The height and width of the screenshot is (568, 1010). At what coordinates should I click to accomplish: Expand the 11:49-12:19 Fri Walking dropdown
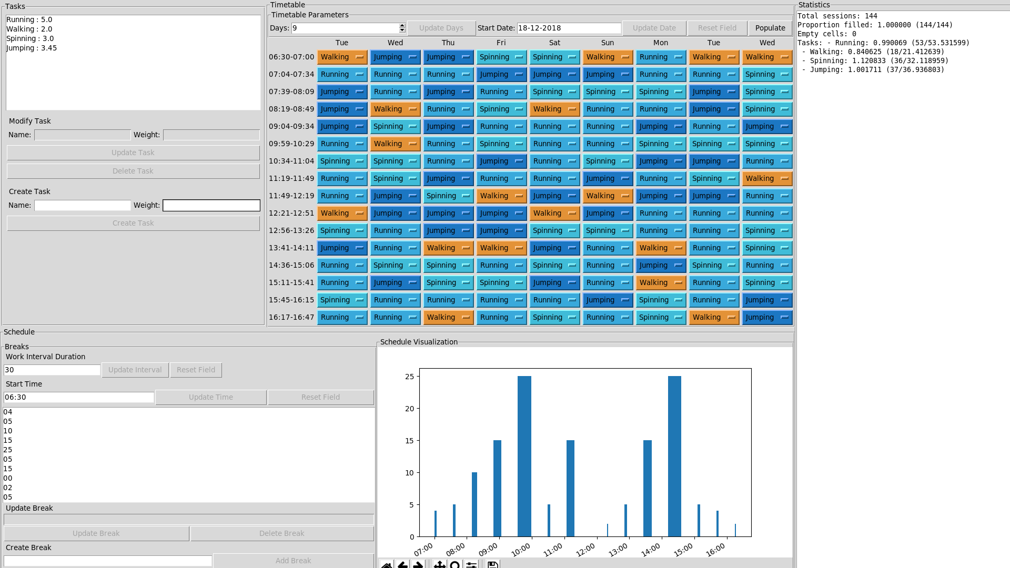[501, 196]
